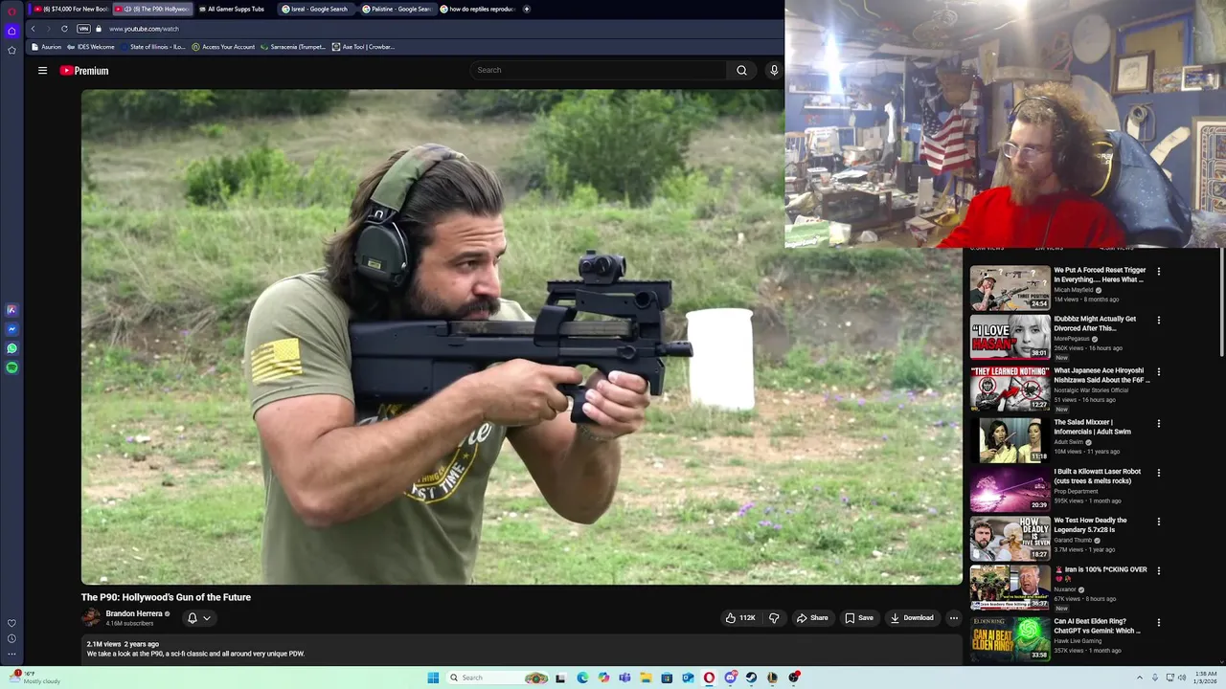Screen dimensions: 1226x689
Task: Open Brandon Herrera channel link
Action: 134,613
